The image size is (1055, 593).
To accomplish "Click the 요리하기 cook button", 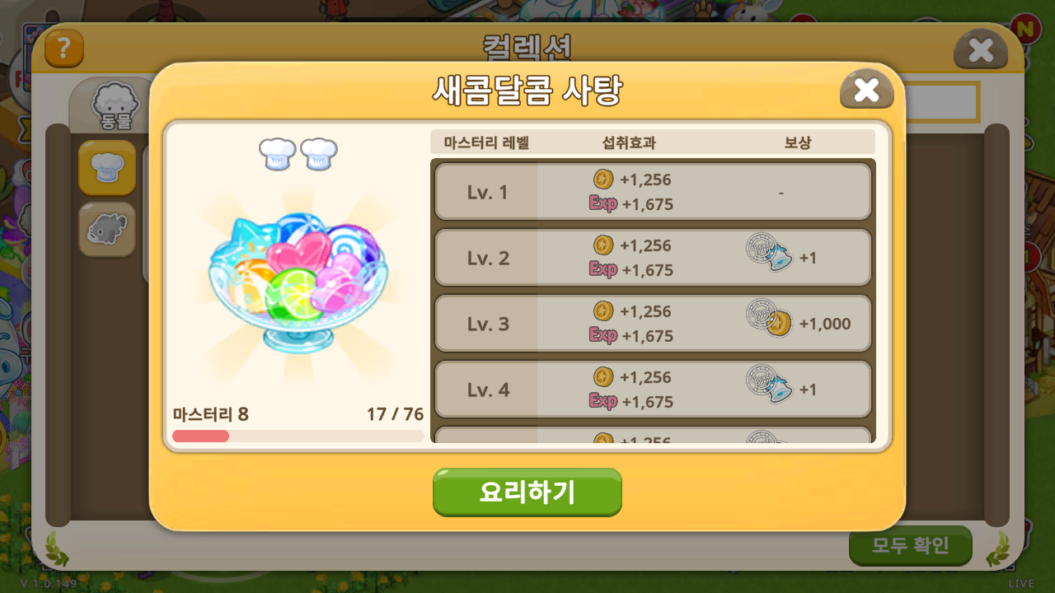I will 527,492.
